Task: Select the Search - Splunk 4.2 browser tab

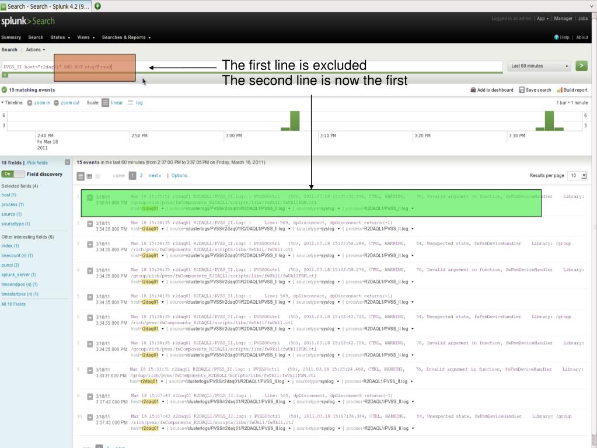Action: point(46,6)
